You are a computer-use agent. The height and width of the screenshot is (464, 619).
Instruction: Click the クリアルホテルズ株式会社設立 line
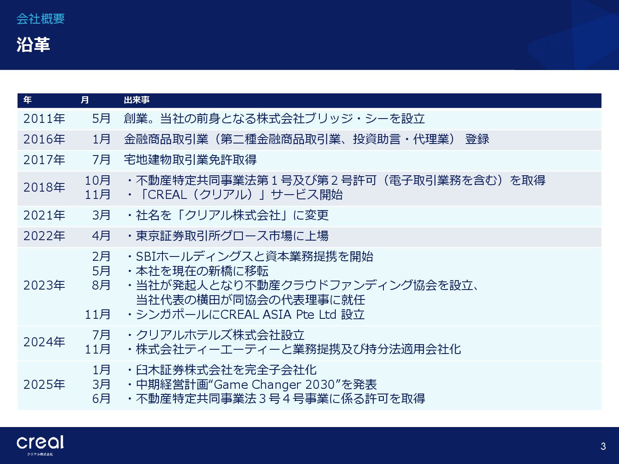pyautogui.click(x=215, y=335)
